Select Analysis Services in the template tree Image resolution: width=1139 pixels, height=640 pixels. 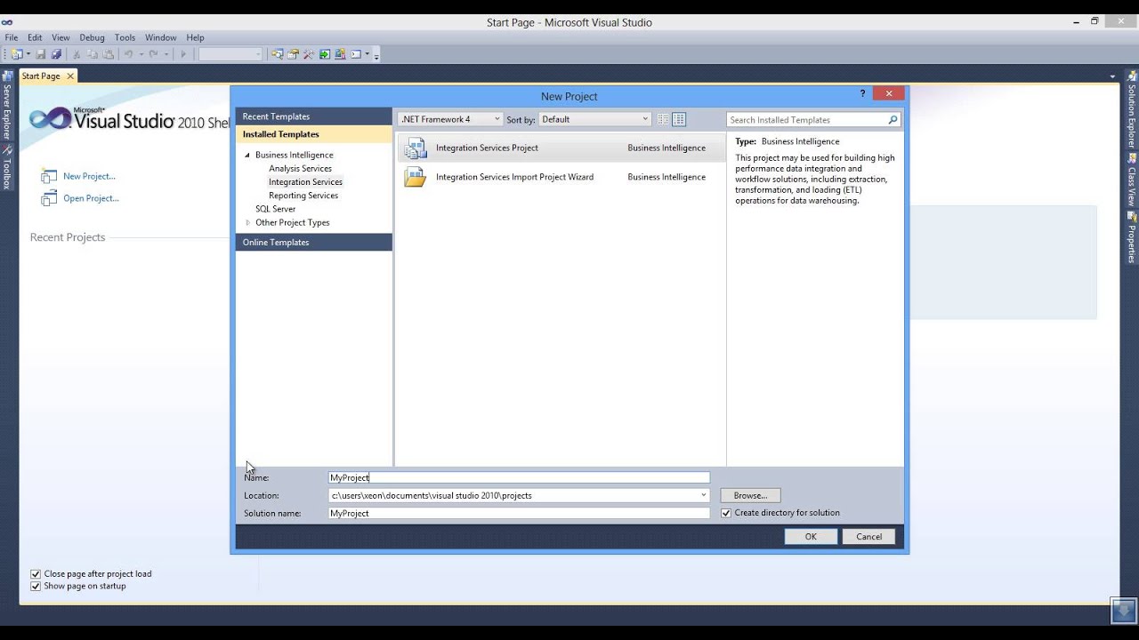click(300, 169)
